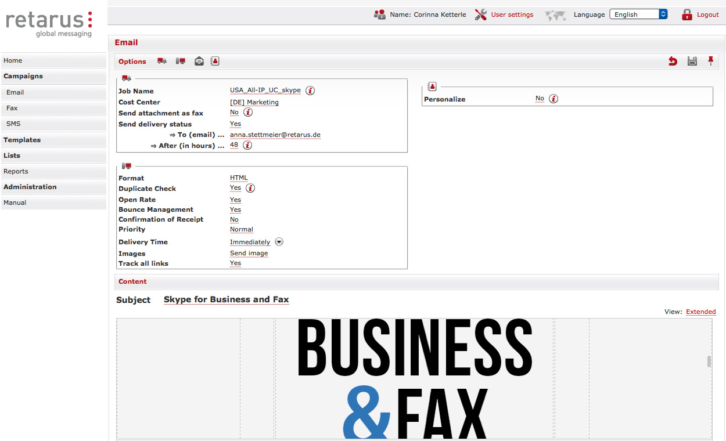Click the retarus global messaging logo

(x=49, y=24)
